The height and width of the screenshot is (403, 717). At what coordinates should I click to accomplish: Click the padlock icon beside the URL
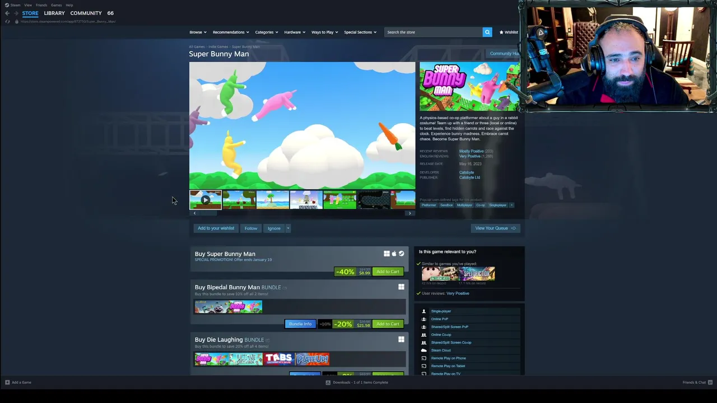tap(16, 21)
